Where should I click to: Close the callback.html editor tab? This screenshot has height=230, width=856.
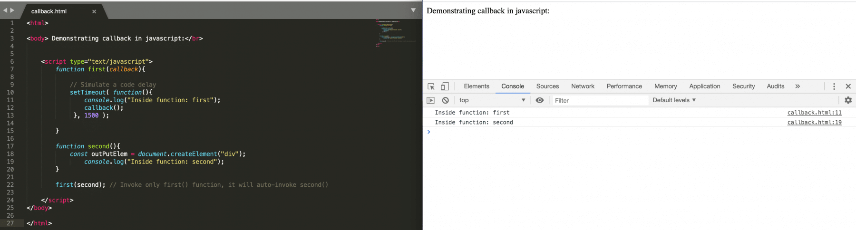tap(94, 11)
